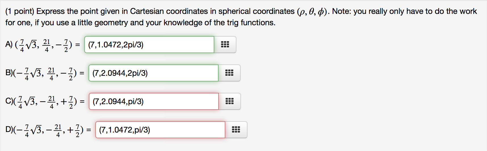Click answer box A containing (7,1.0472,2pi/3)
Viewport: 487px width, 151px height.
[149, 45]
